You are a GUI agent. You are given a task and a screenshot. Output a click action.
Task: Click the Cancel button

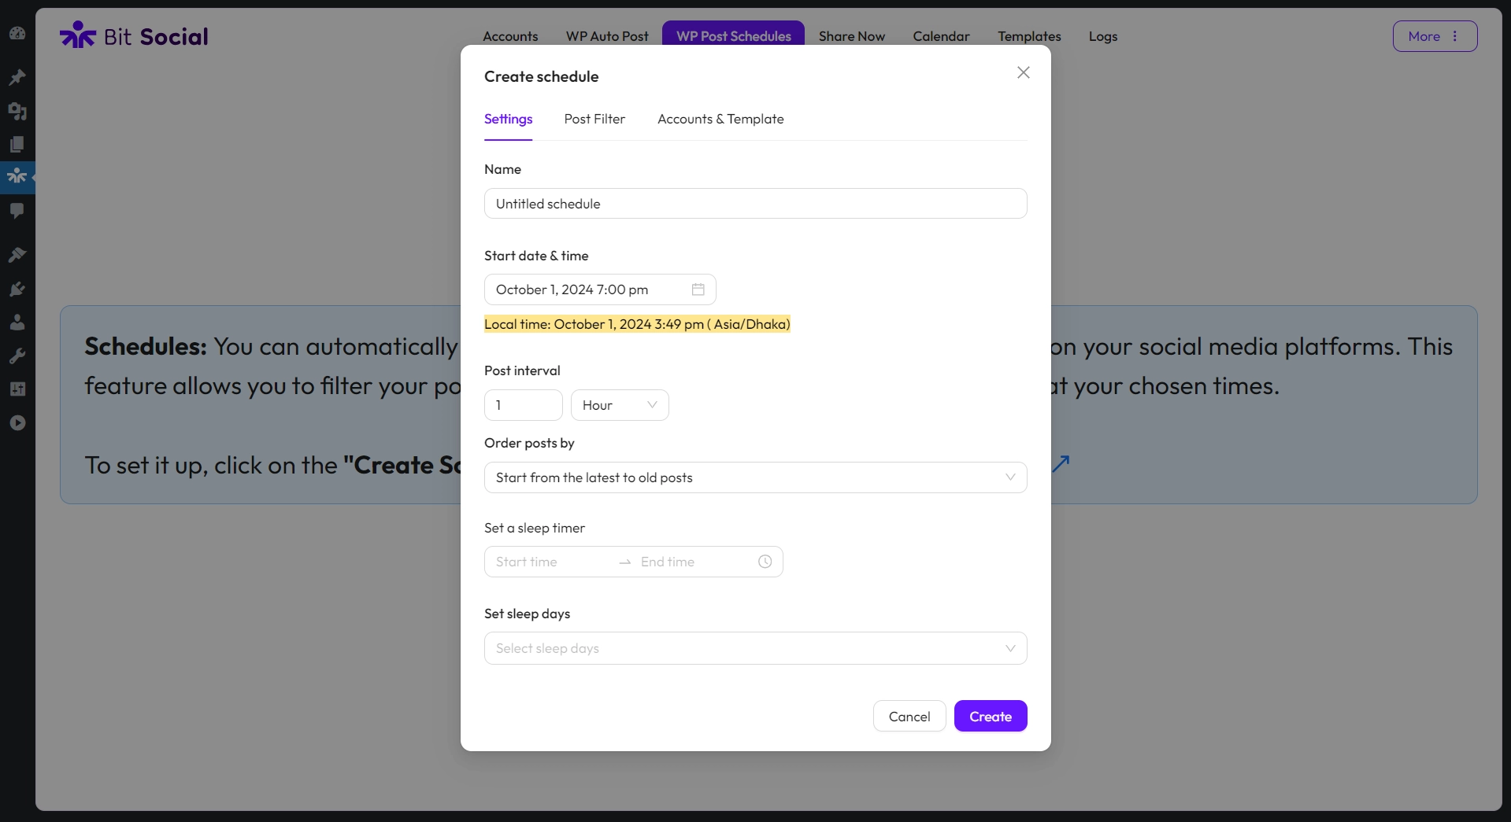pyautogui.click(x=909, y=717)
